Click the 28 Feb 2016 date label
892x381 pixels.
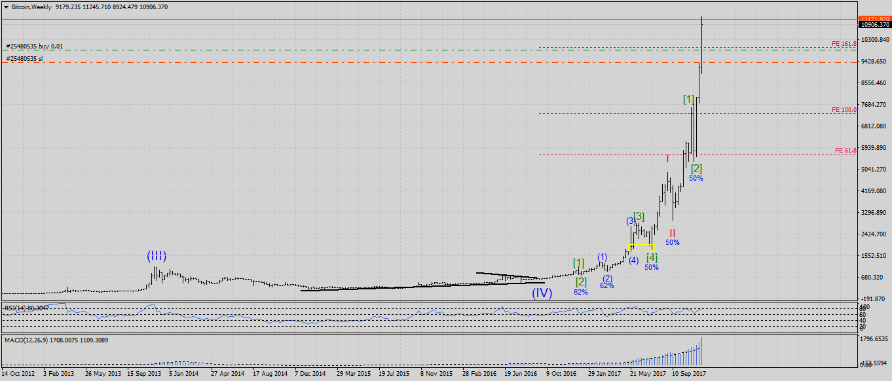pos(479,374)
